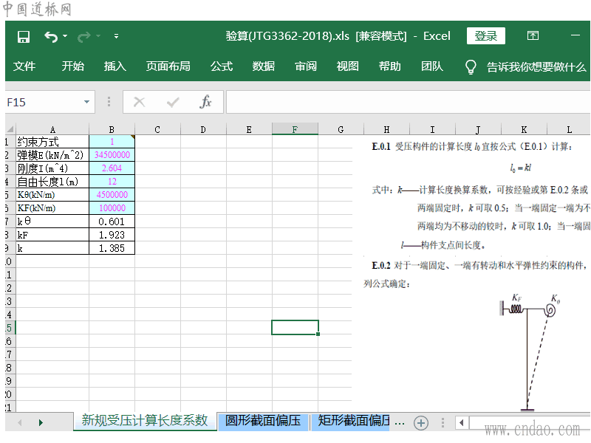The height and width of the screenshot is (443, 591).
Task: Select column B header
Action: 112,129
